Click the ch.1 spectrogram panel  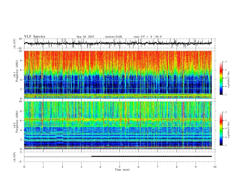(x=118, y=75)
